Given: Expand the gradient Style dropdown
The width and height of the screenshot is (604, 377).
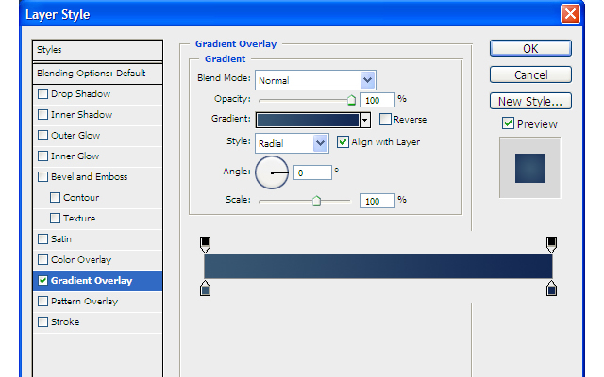Looking at the screenshot, I should point(320,142).
